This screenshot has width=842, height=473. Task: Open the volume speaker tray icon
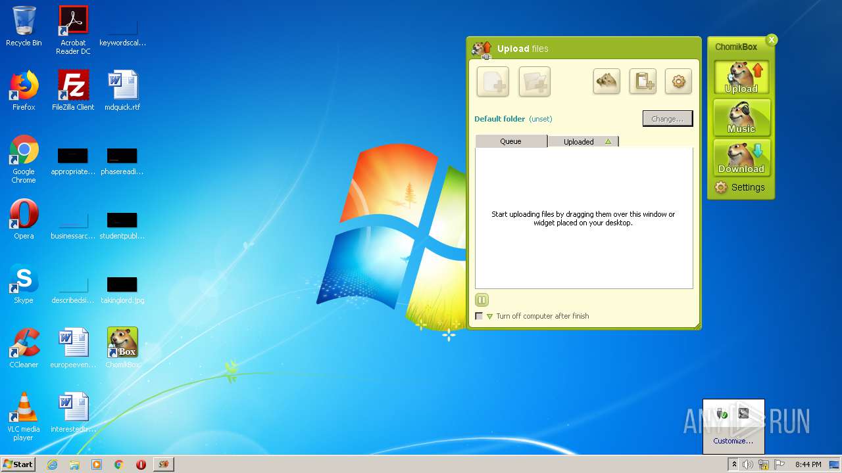(x=748, y=464)
